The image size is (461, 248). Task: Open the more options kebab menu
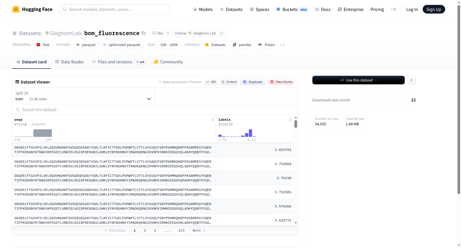pos(411,80)
